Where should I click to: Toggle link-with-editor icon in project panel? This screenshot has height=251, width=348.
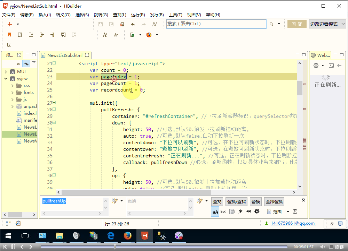pyautogui.click(x=26, y=64)
